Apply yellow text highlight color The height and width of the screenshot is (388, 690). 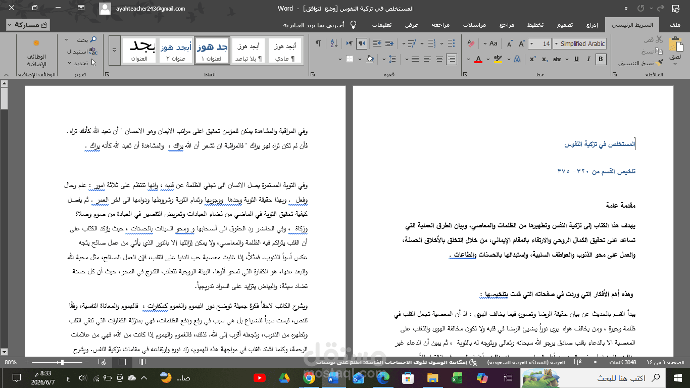point(498,59)
